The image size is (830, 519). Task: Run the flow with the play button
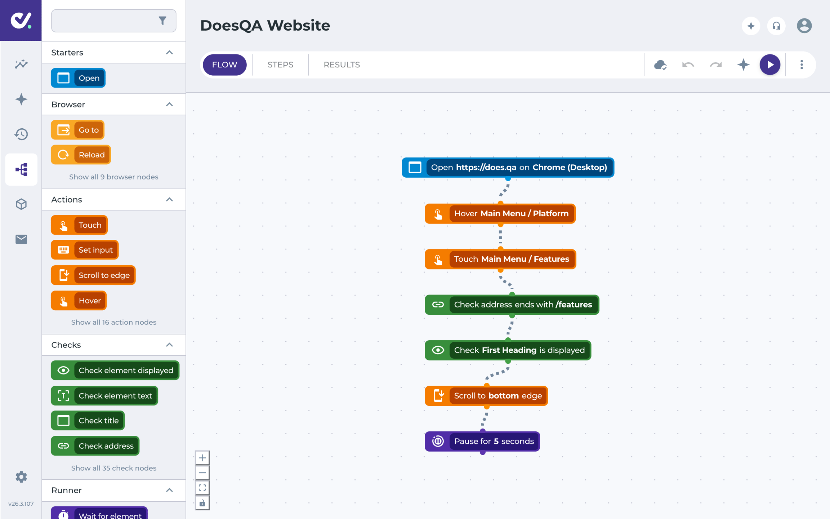tap(770, 65)
